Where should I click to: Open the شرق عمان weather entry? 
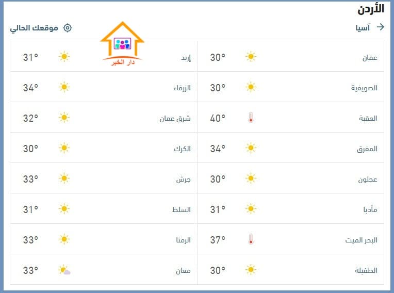point(104,117)
